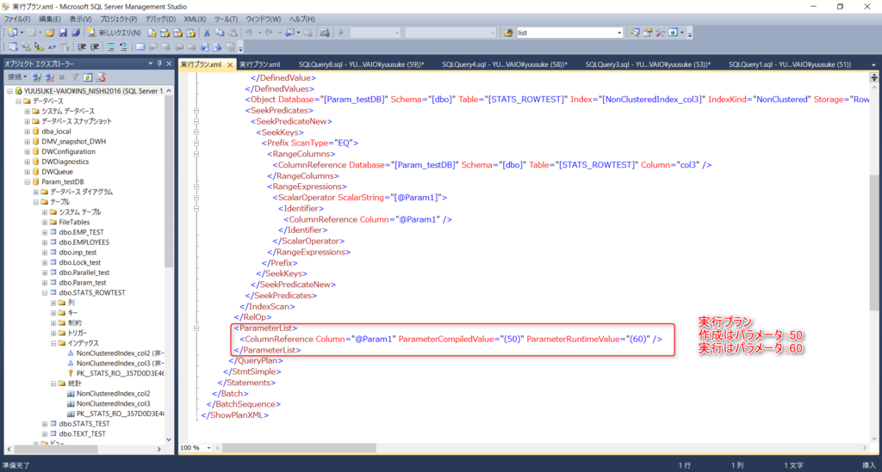The image size is (882, 472).
Task: Open the XML(X) menu
Action: 195,19
